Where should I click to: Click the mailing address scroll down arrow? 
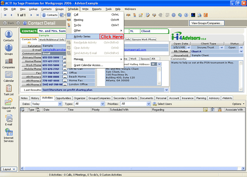pos(159,83)
